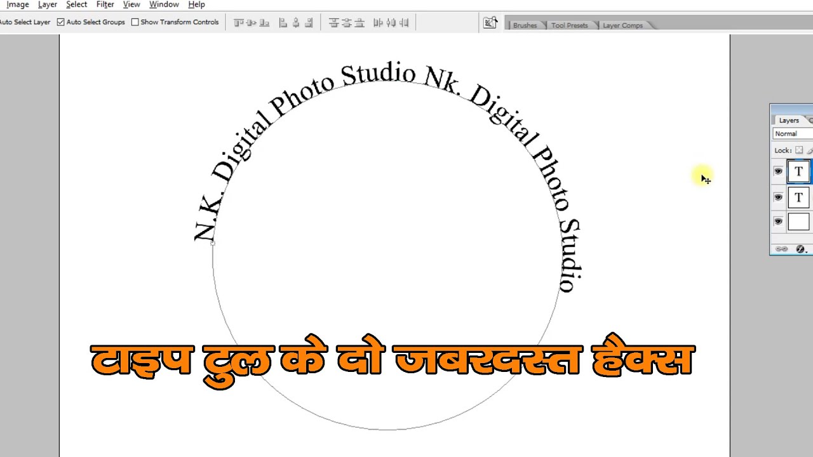Switch to the Brushes tab
The height and width of the screenshot is (457, 813).
pyautogui.click(x=525, y=25)
